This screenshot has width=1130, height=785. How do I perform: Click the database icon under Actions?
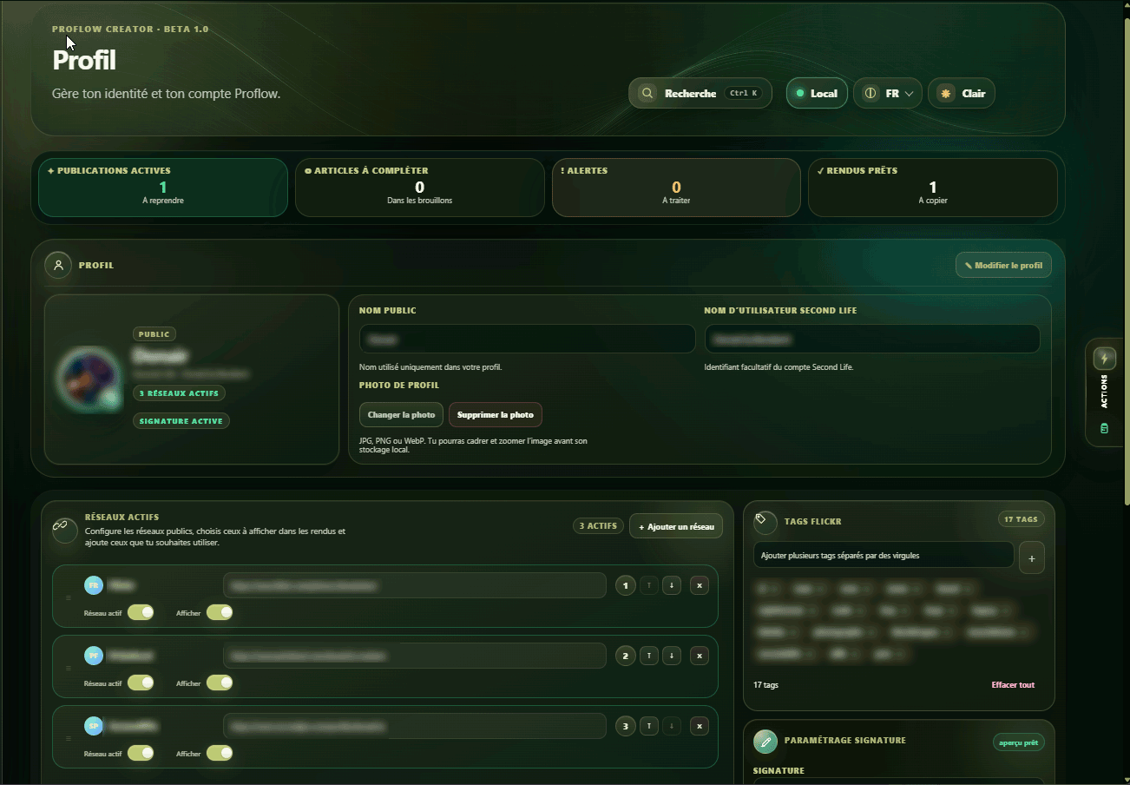click(x=1104, y=428)
